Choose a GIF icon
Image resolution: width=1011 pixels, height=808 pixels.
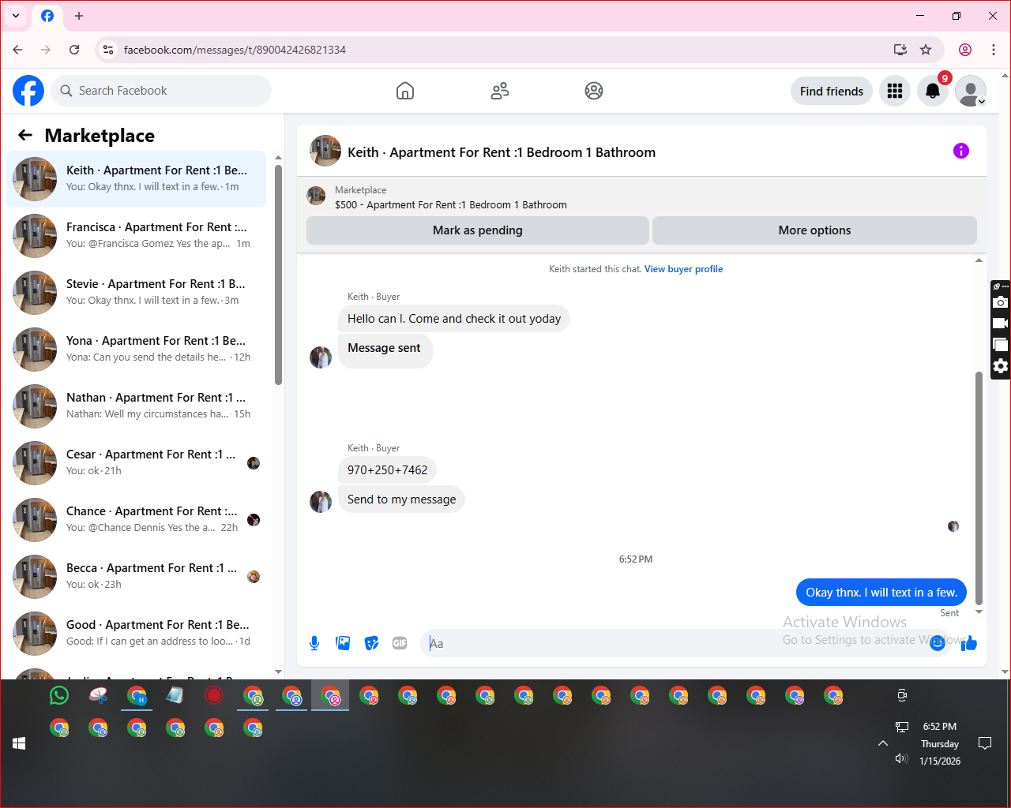click(x=400, y=643)
